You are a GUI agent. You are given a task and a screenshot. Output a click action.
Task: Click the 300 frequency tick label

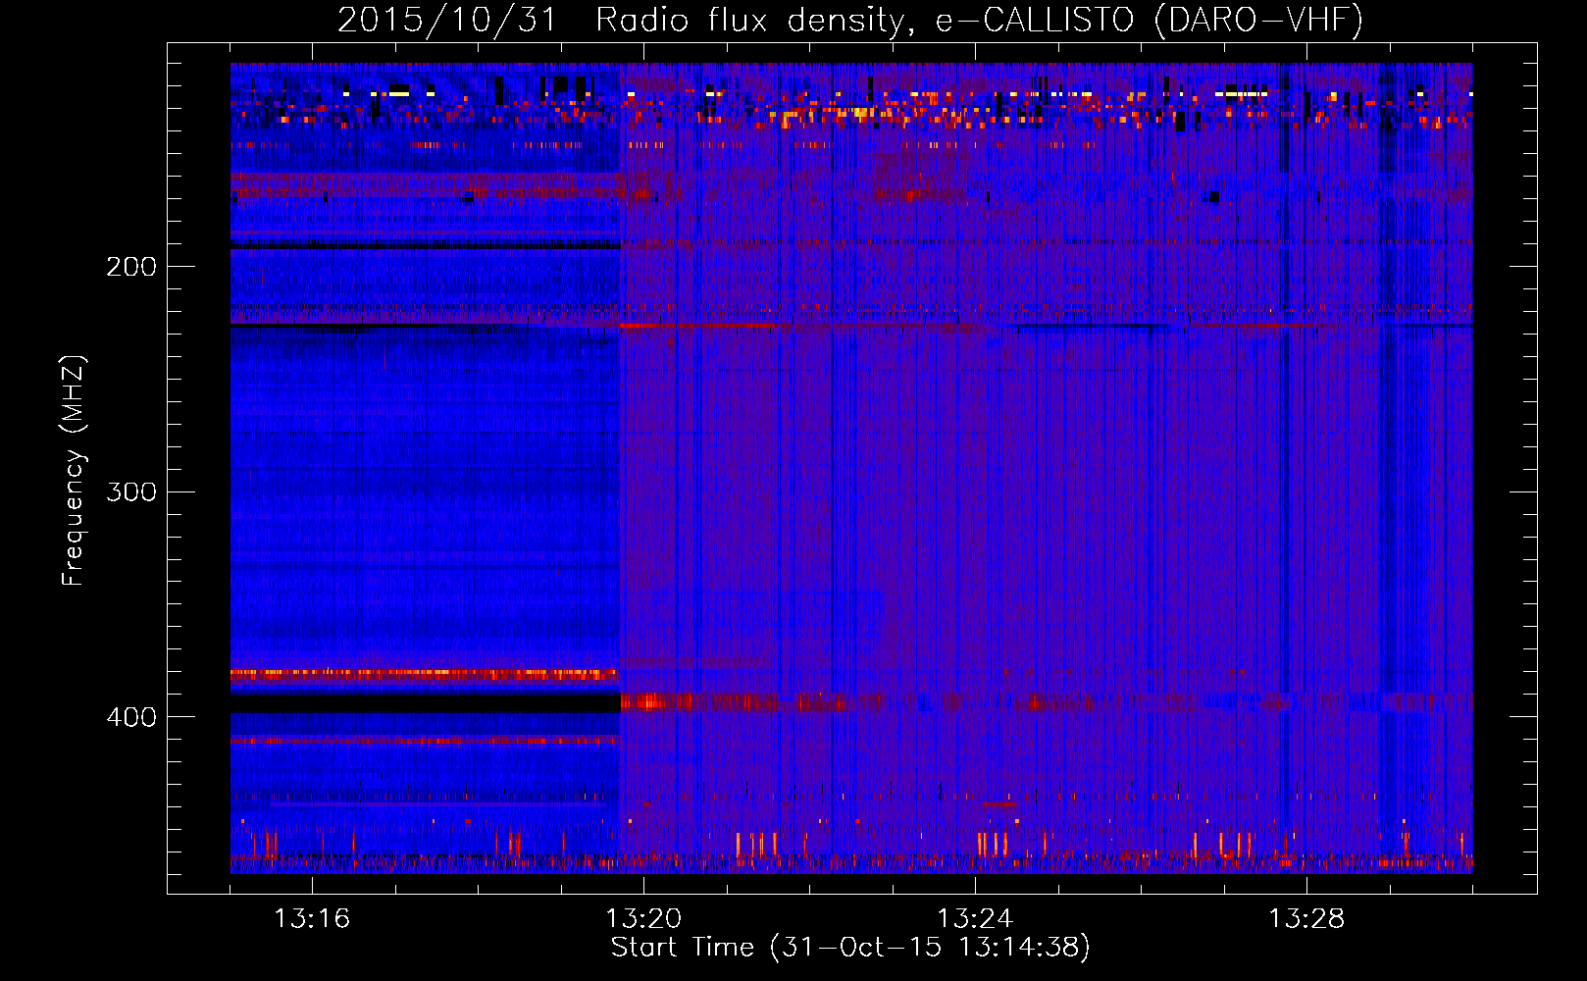click(131, 491)
